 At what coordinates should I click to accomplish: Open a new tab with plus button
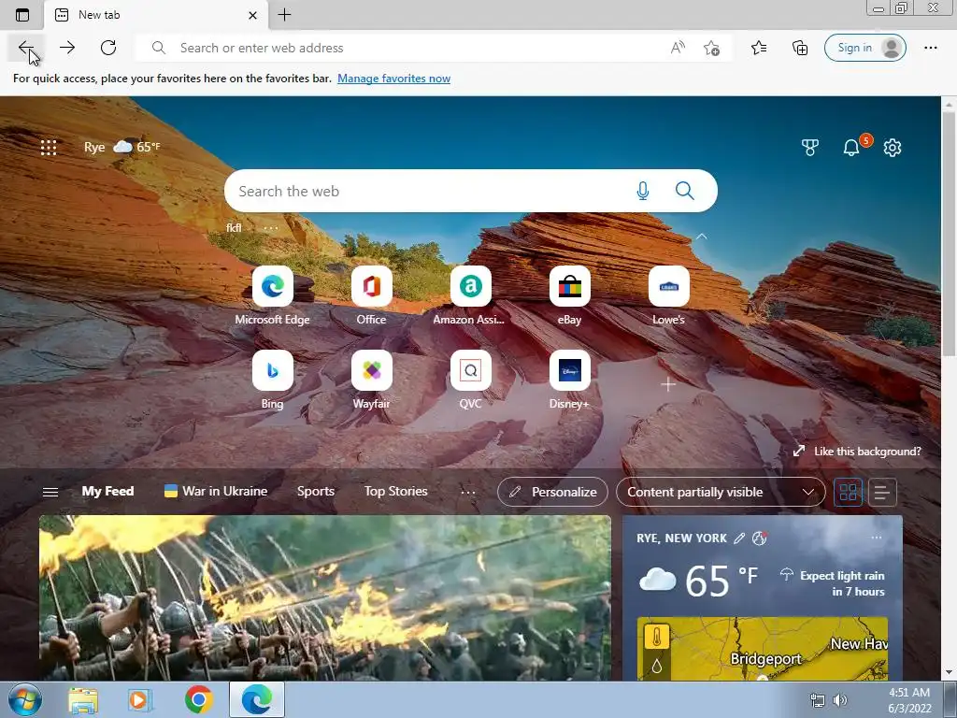(284, 15)
